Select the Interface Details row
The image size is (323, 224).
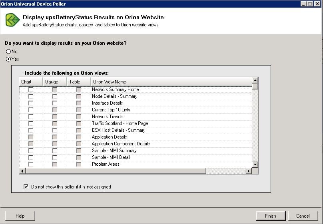tap(136, 103)
